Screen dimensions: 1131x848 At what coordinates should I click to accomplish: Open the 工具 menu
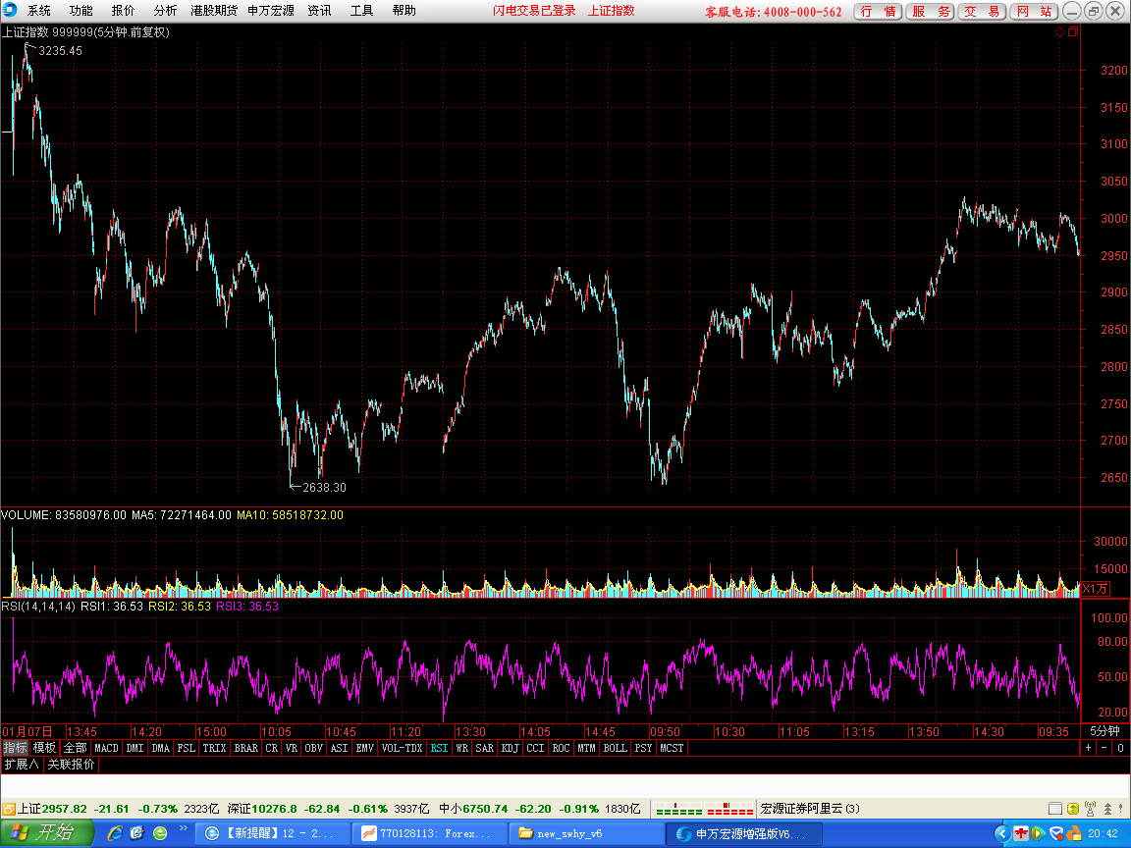(361, 10)
